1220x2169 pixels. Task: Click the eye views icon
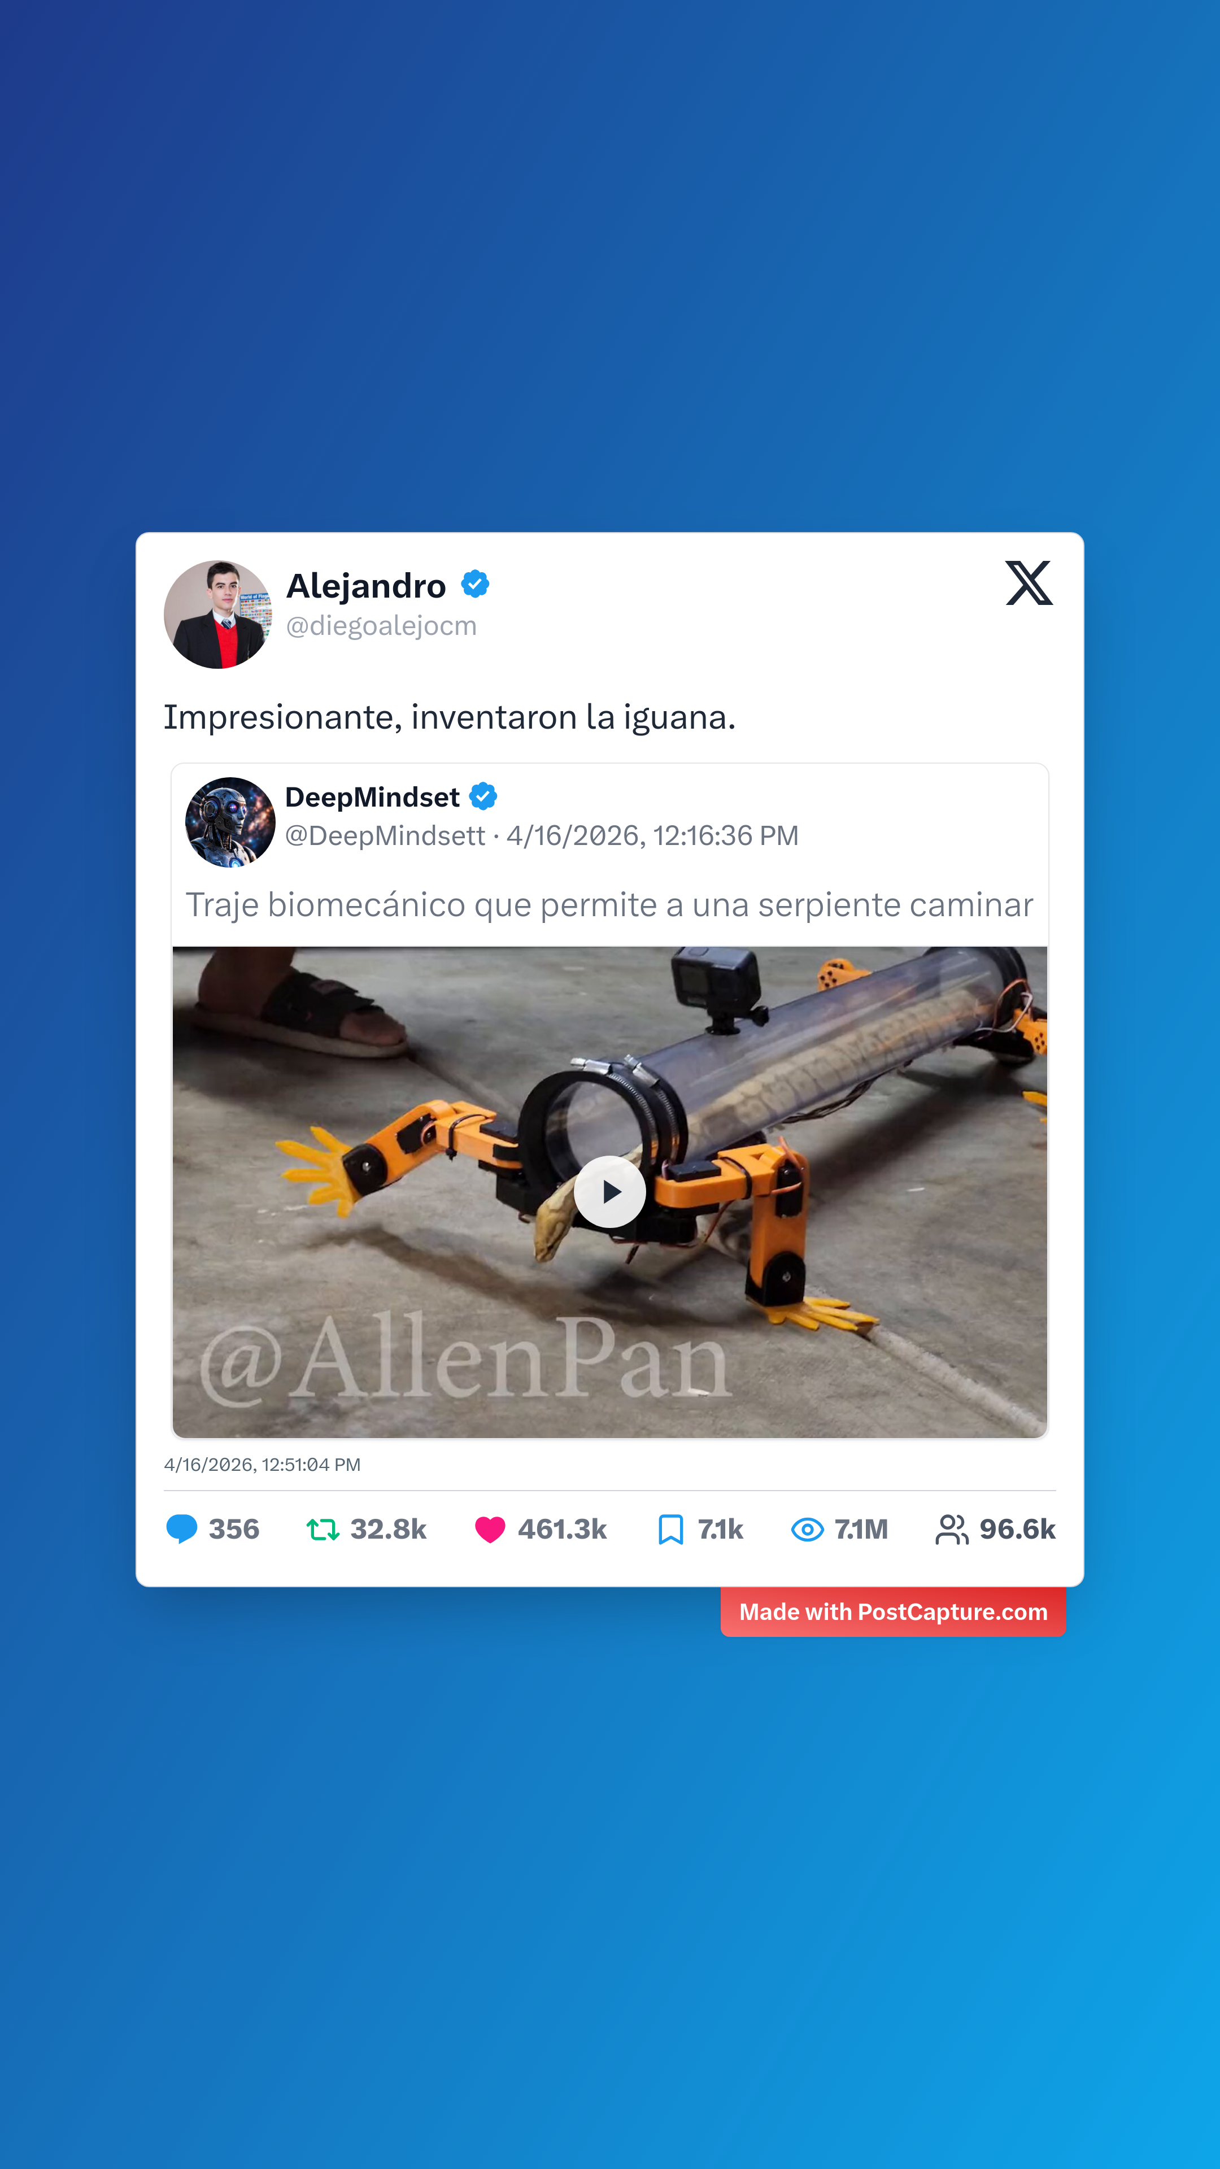(x=808, y=1529)
